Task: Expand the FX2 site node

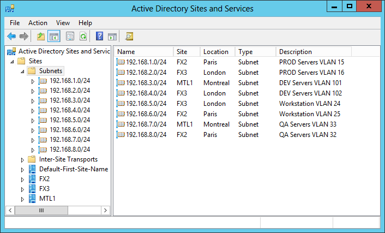Action: (22, 180)
